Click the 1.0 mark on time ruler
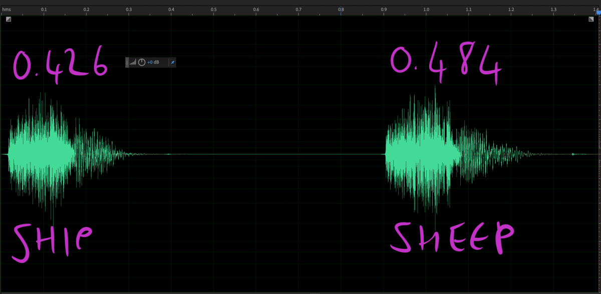601x294 pixels. coord(426,10)
